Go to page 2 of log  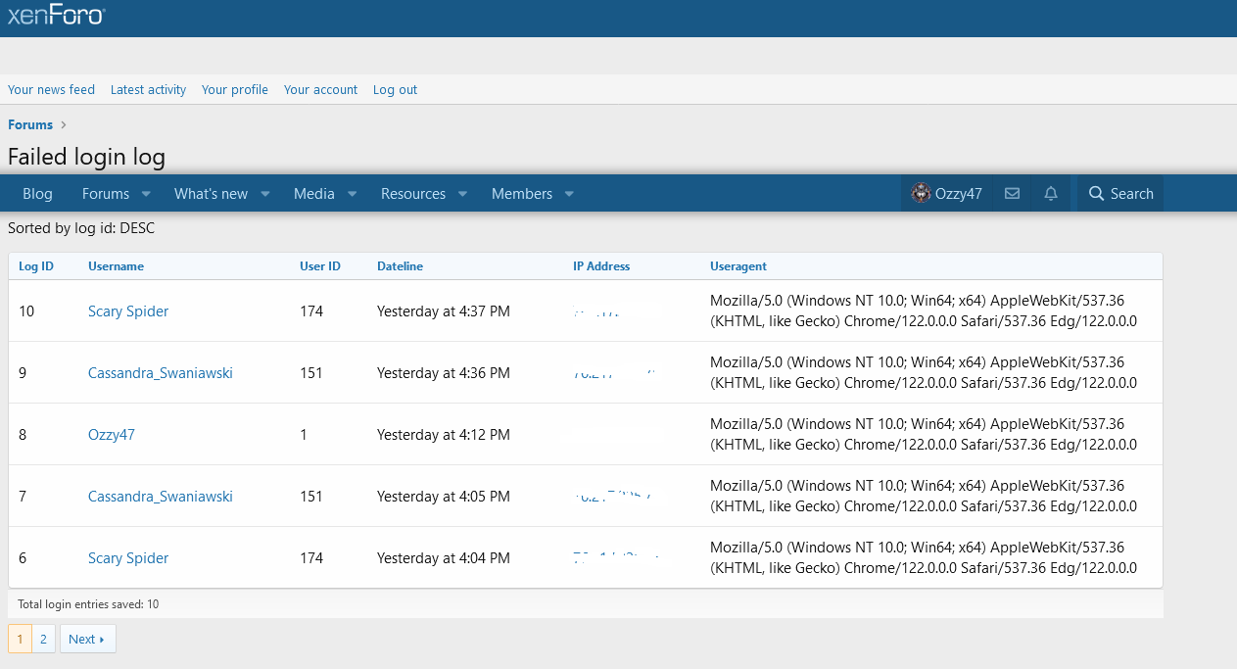pos(43,640)
